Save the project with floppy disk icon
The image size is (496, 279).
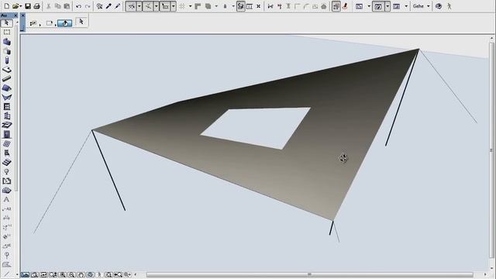[x=28, y=6]
